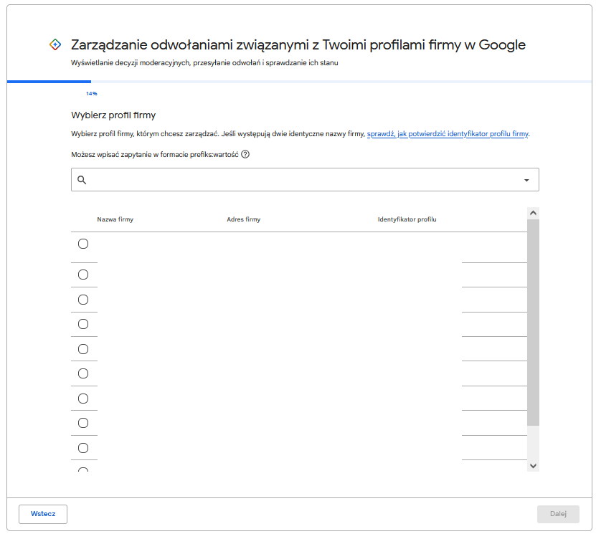Click the Identyfikator profilu column header
The width and height of the screenshot is (596, 534).
tap(407, 219)
